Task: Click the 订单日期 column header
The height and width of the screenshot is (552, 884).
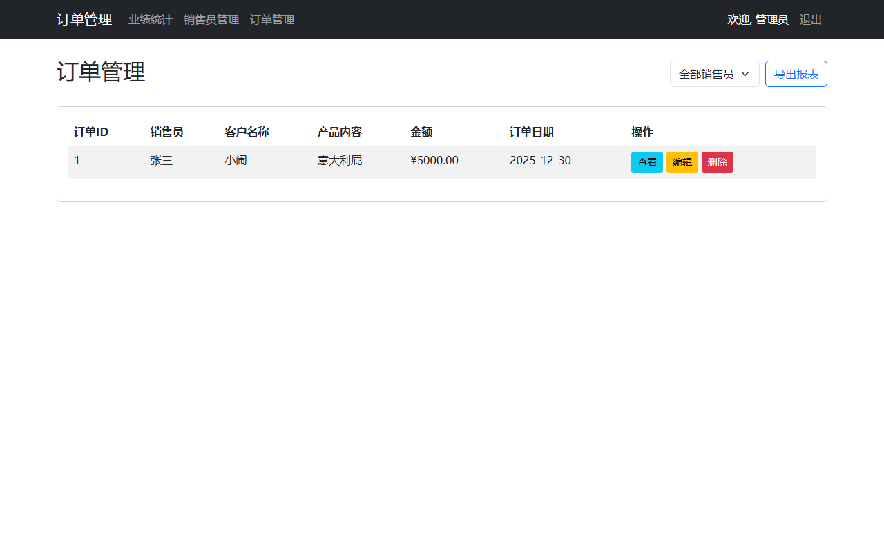Action: (x=531, y=132)
